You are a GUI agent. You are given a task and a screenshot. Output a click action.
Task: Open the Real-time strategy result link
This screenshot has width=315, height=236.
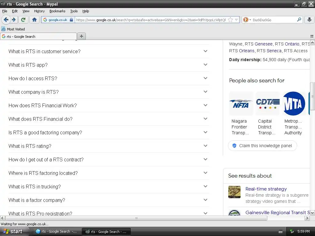pyautogui.click(x=266, y=189)
